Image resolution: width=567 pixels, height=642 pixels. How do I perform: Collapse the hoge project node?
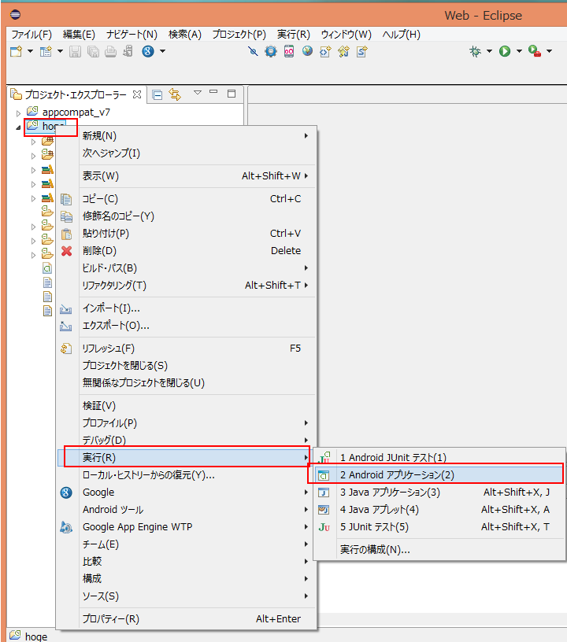(x=18, y=127)
